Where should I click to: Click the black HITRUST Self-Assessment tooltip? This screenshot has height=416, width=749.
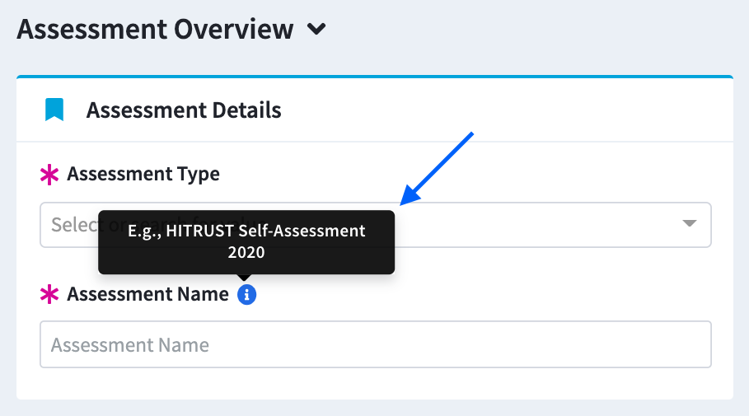246,242
